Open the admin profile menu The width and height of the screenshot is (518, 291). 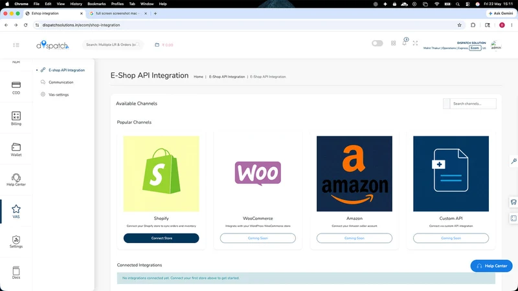click(x=496, y=45)
